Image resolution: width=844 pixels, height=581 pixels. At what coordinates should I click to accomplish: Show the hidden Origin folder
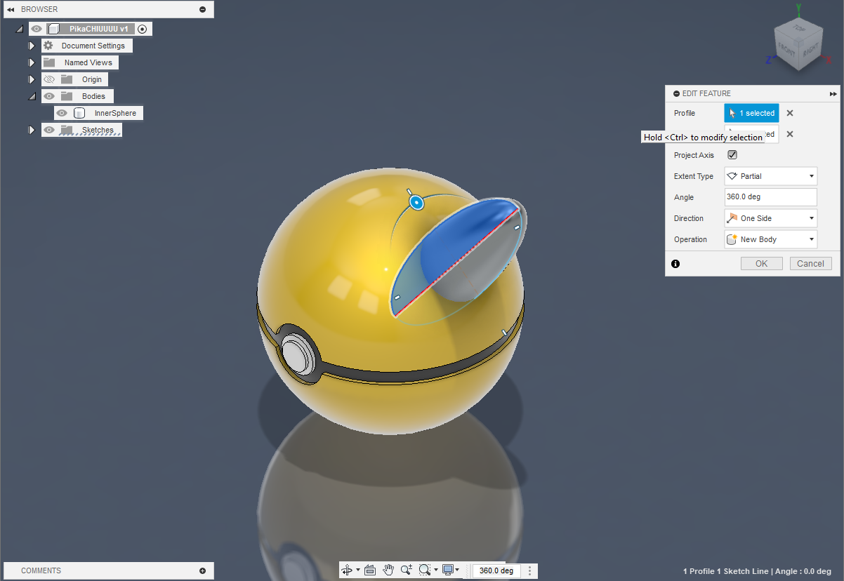(49, 79)
